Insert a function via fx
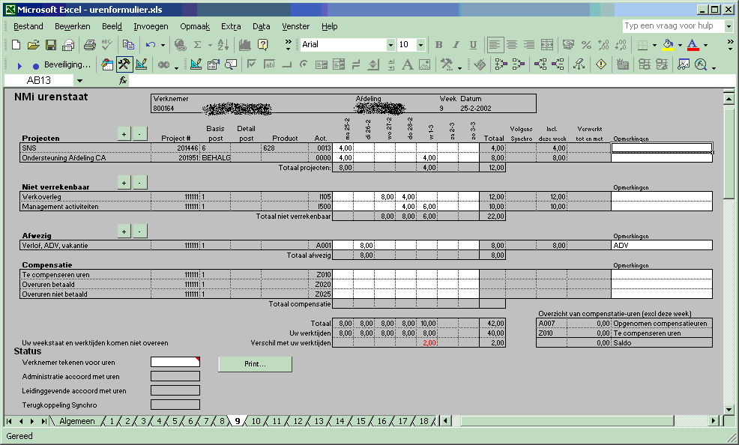The image size is (739, 445). click(123, 80)
